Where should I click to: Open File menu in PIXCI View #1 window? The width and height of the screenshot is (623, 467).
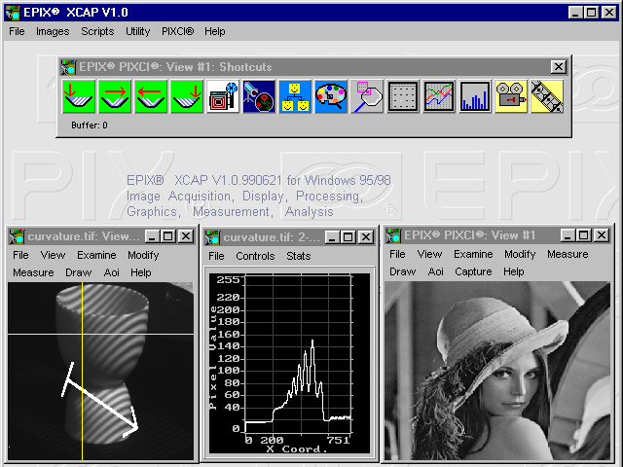[397, 254]
